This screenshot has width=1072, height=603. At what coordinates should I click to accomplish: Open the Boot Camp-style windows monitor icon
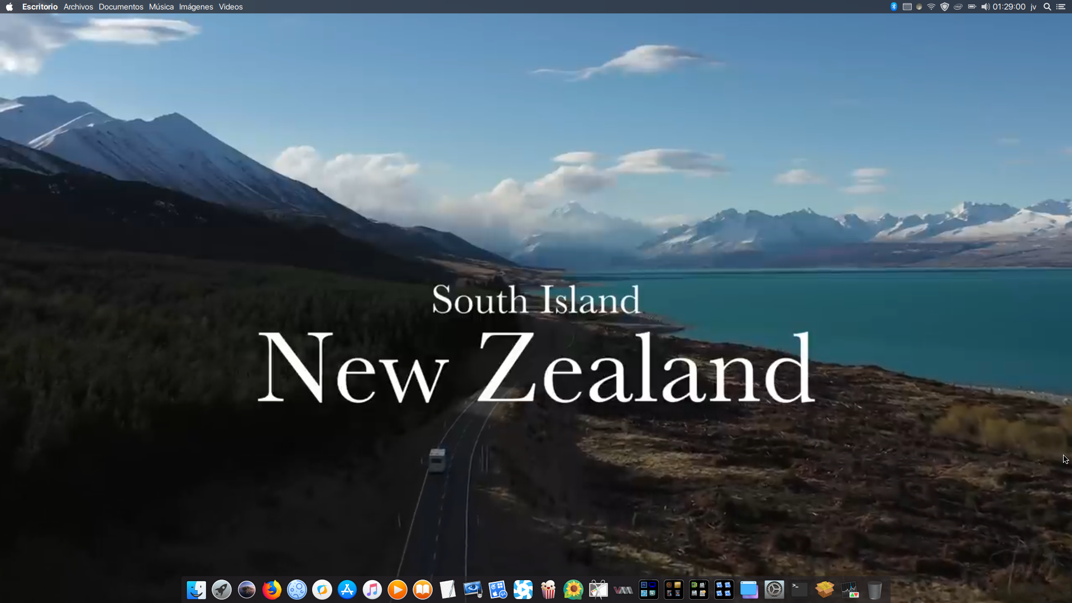click(x=498, y=590)
